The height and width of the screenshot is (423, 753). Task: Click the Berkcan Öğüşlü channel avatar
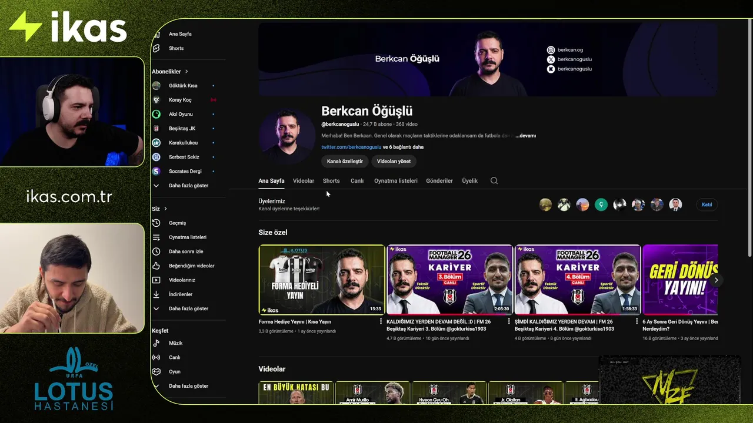[287, 137]
